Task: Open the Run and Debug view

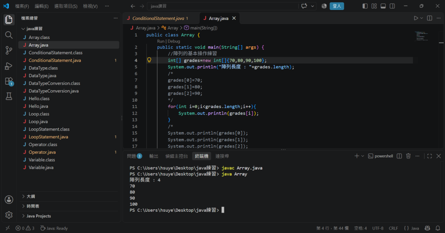Action: click(9, 66)
